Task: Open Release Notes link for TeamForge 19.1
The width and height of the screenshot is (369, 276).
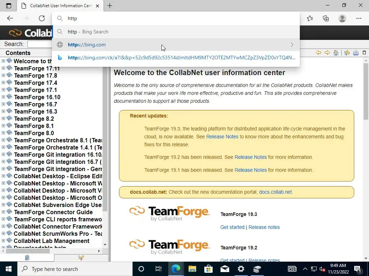Action: (x=251, y=170)
